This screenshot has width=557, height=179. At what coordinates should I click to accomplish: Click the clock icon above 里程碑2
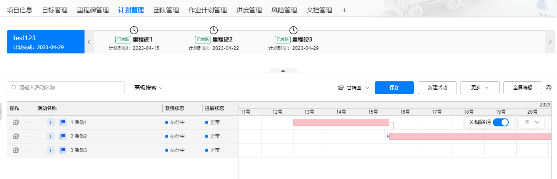(x=214, y=30)
